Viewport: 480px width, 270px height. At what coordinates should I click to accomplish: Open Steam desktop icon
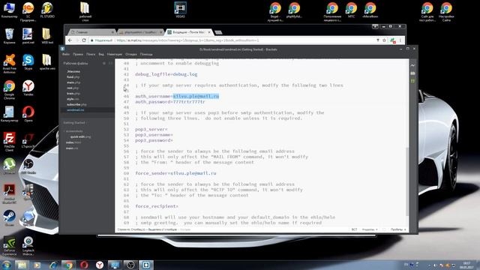tap(9, 218)
